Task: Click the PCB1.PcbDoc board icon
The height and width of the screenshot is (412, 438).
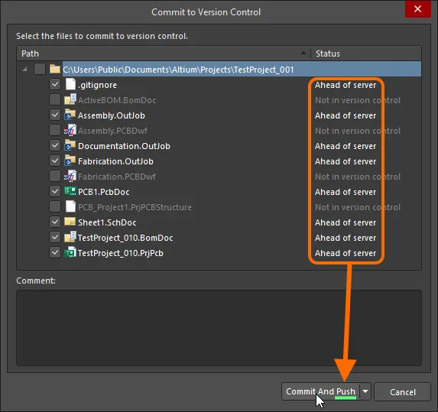Action: tap(70, 191)
